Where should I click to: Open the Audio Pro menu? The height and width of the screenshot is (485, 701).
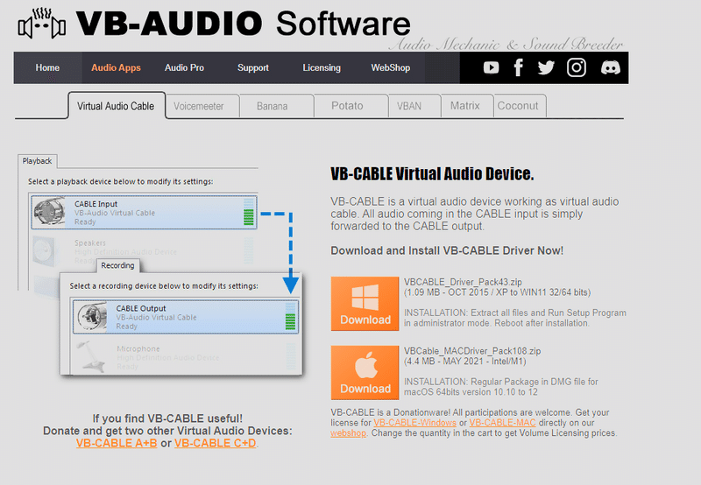click(184, 68)
